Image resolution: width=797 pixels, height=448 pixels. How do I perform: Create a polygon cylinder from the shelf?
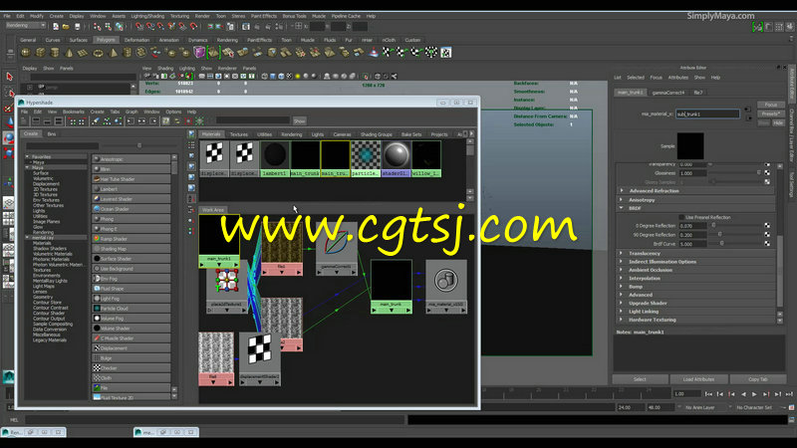(x=55, y=53)
